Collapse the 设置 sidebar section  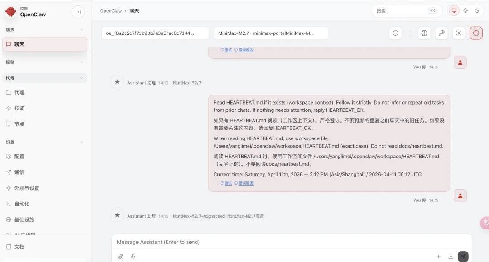coord(44,142)
